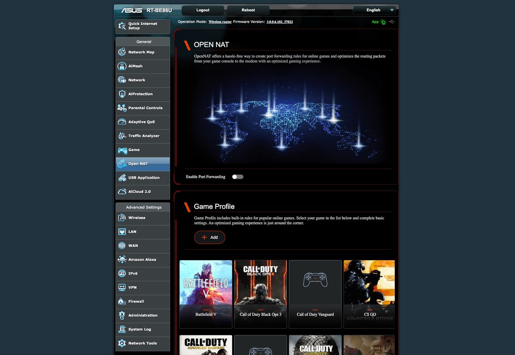Click the ASUS logo in header
Screen dimensions: 515x355
tap(132, 10)
